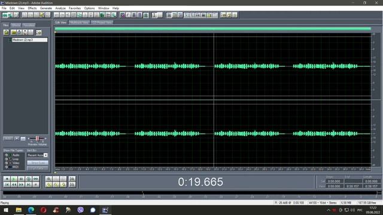Image resolution: width=383 pixels, height=215 pixels.
Task: Toggle MIDI file type visibility
Action: [6, 167]
